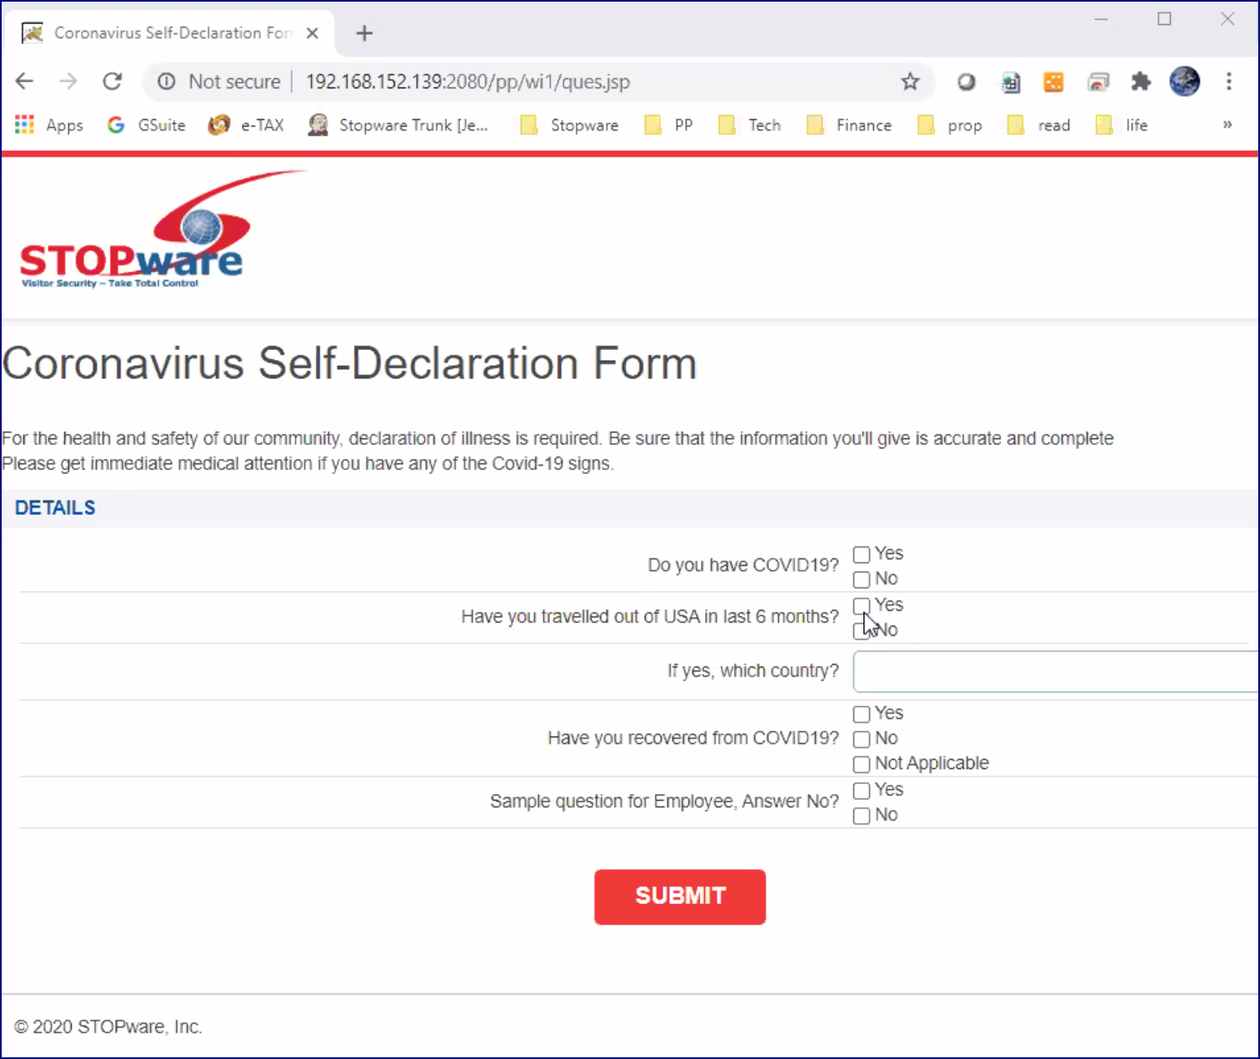Viewport: 1260px width, 1059px height.
Task: Open the Stopware bookmarks folder
Action: point(569,125)
